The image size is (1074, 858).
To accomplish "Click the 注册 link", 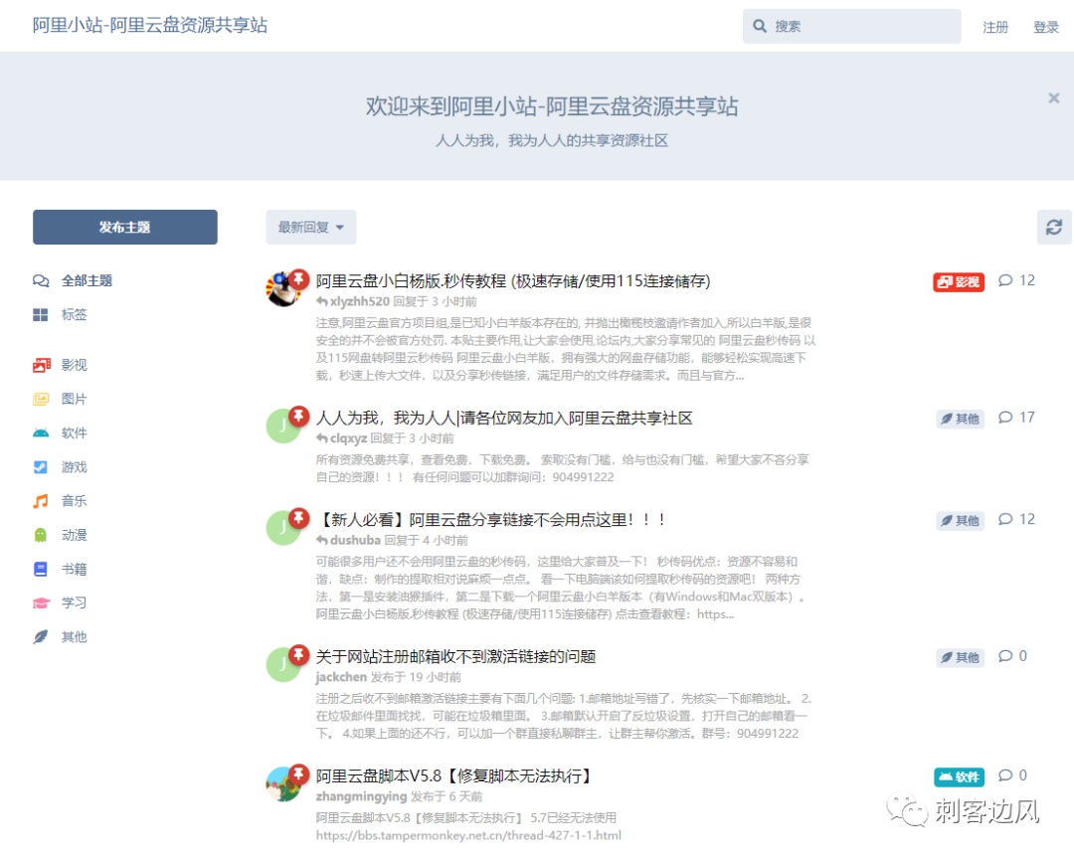I will [995, 27].
